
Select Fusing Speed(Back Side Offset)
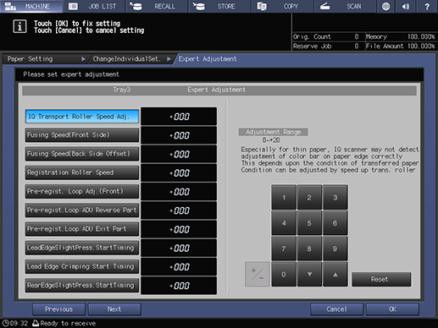point(82,154)
